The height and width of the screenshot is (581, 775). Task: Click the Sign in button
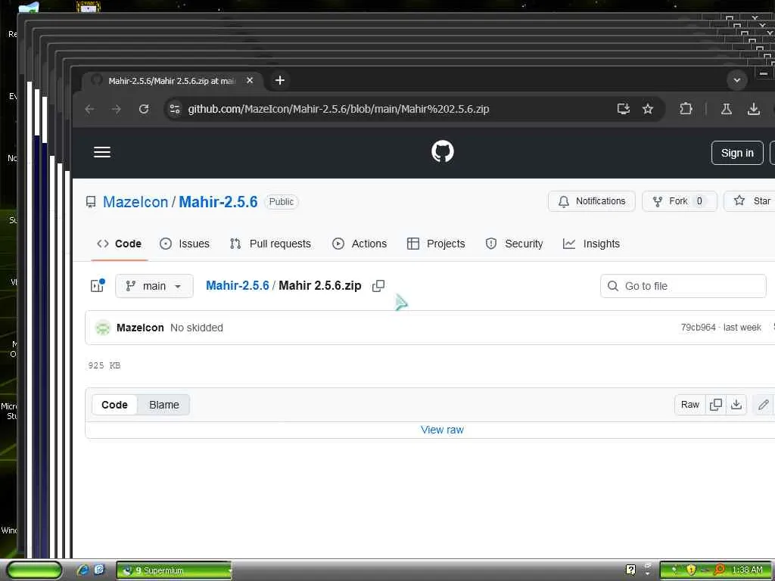[x=737, y=153]
